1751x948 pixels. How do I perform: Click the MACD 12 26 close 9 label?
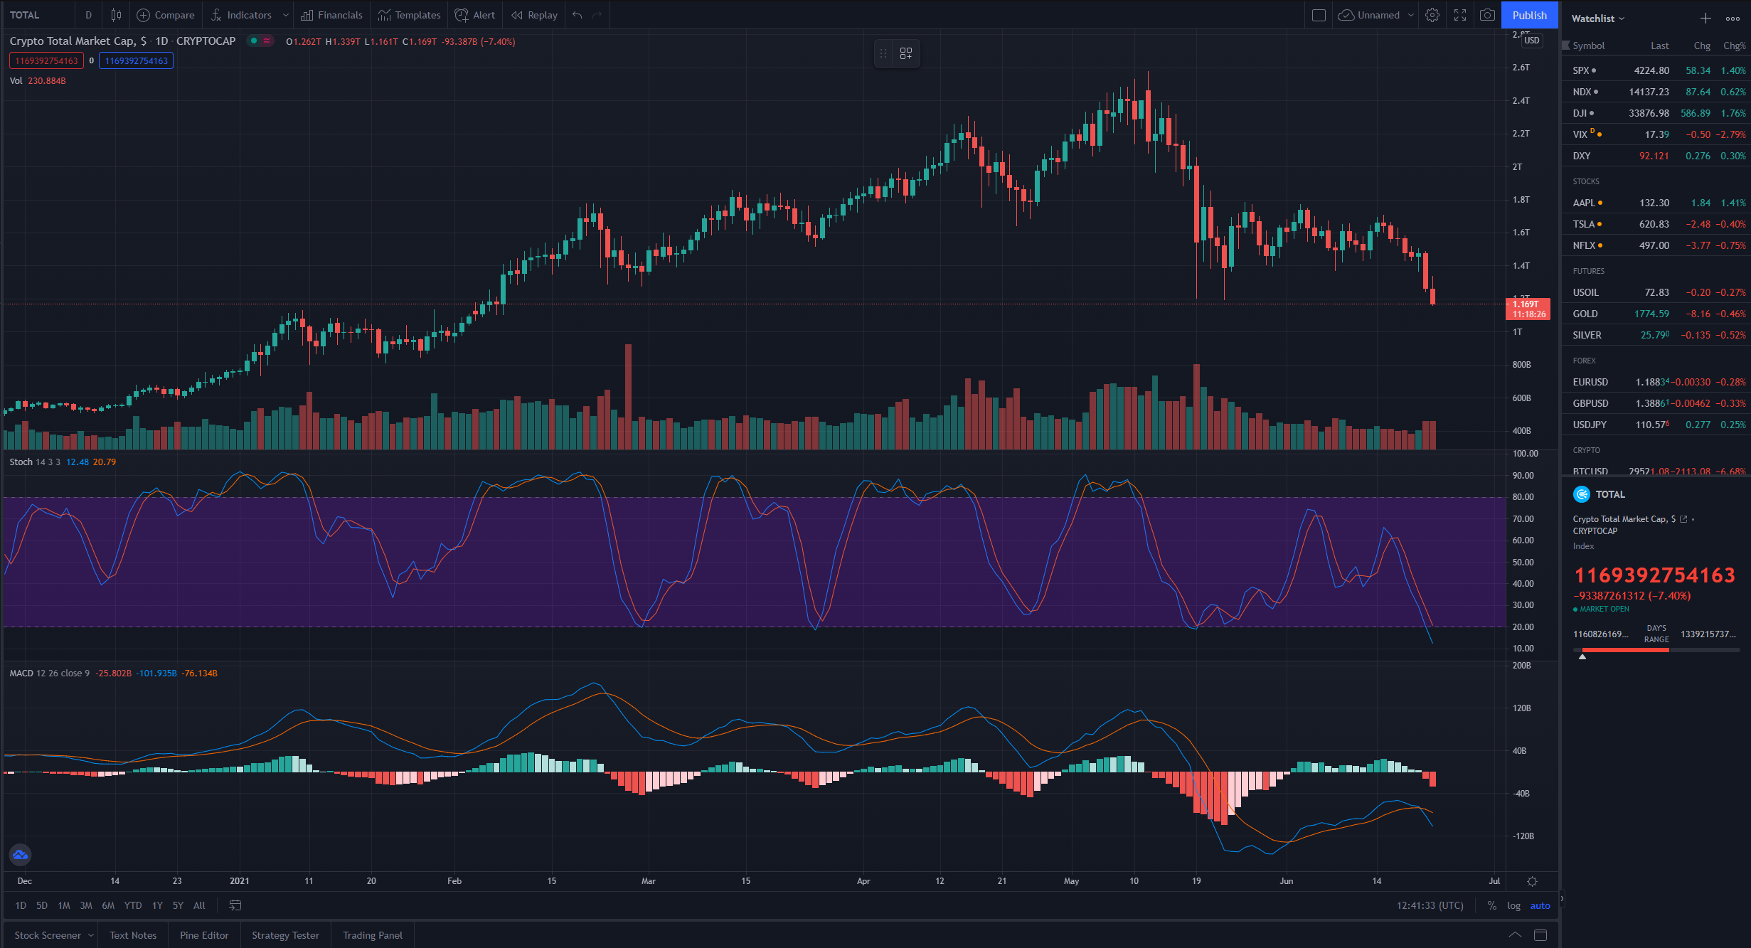point(50,673)
